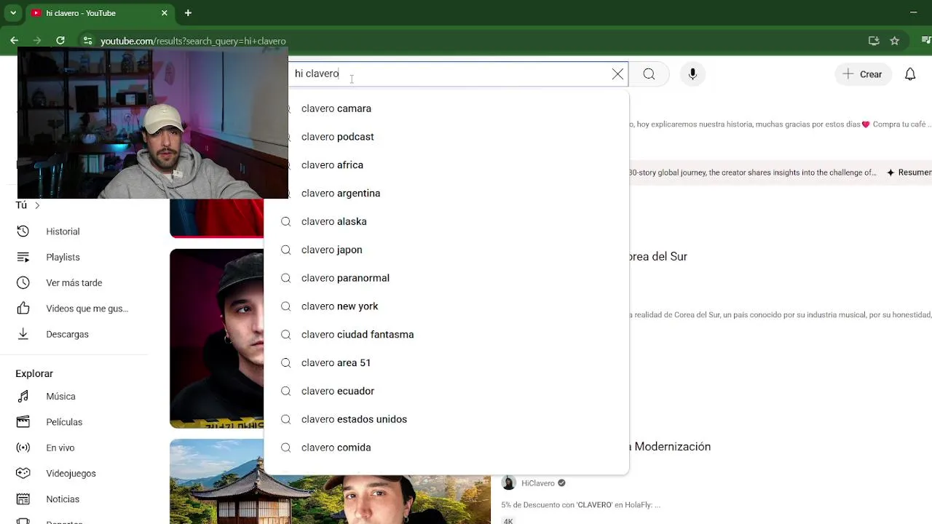Select suggestion 'clavero alaska'
This screenshot has height=524, width=932.
point(446,221)
